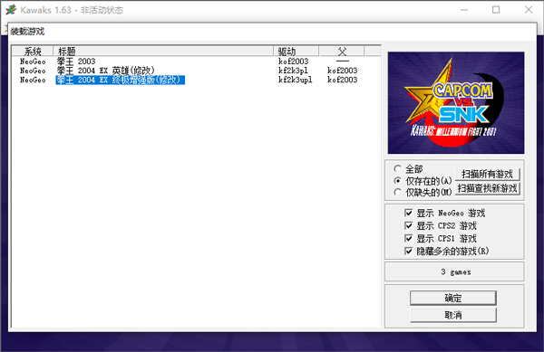544x352 pixels.
Task: Click the 扫描所有游戏 button
Action: coord(487,174)
